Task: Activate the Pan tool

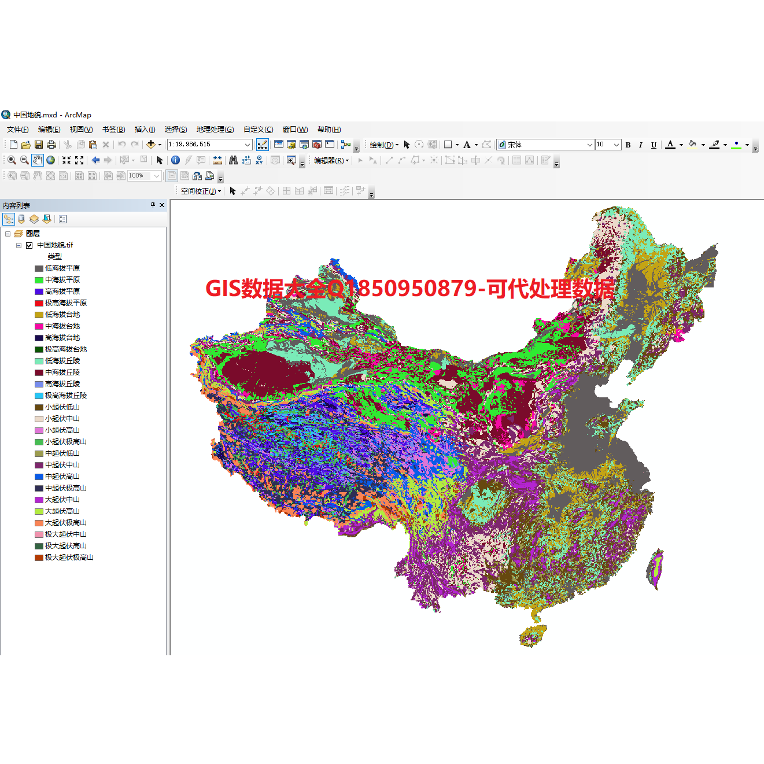Action: pyautogui.click(x=37, y=160)
